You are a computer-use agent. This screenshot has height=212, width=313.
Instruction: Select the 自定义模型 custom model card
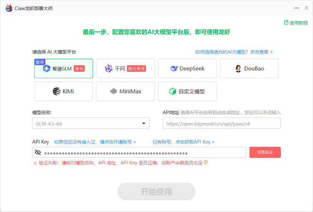pos(187,91)
